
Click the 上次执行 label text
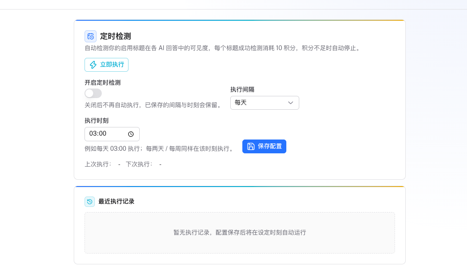point(98,165)
